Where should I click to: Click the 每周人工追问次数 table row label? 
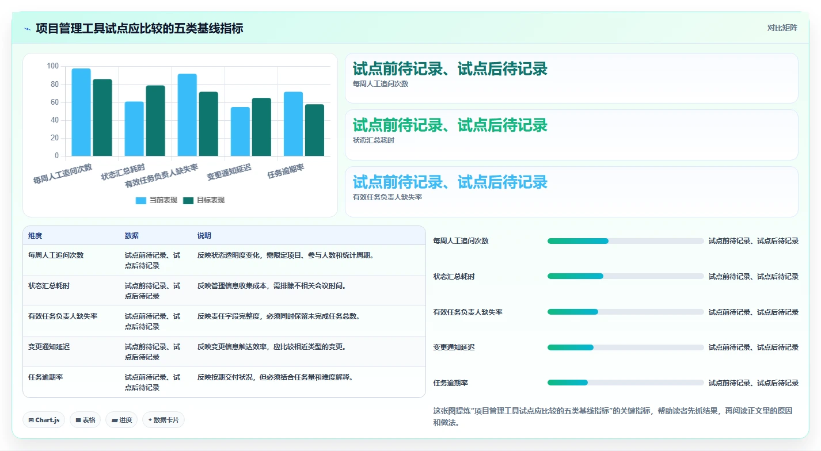coord(56,255)
